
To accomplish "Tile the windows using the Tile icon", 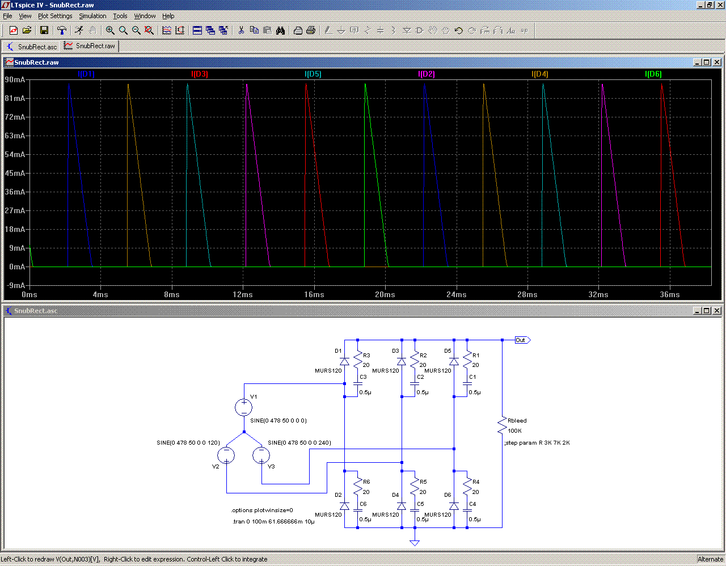I will 197,30.
